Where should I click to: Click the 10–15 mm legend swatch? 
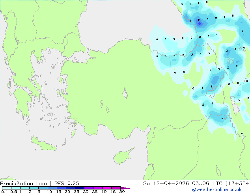[52, 188]
